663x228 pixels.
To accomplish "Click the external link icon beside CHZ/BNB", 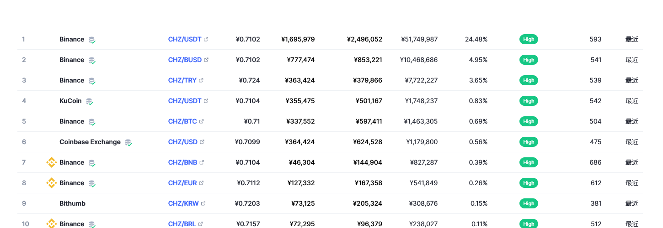I will [202, 162].
